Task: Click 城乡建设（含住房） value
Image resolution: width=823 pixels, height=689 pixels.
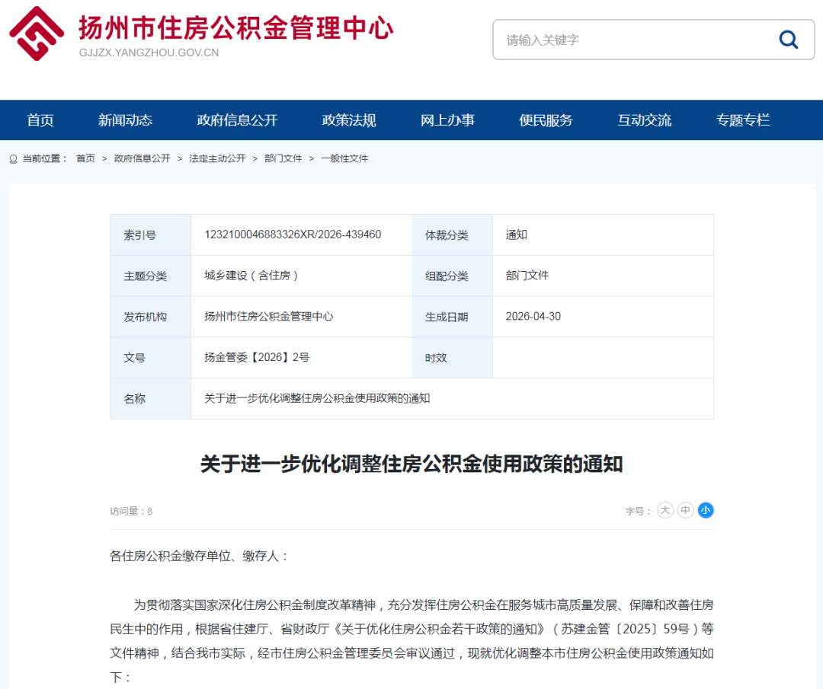Action: (251, 276)
